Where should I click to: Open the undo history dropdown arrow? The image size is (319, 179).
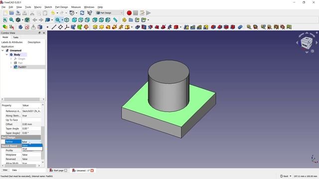coord(57,13)
